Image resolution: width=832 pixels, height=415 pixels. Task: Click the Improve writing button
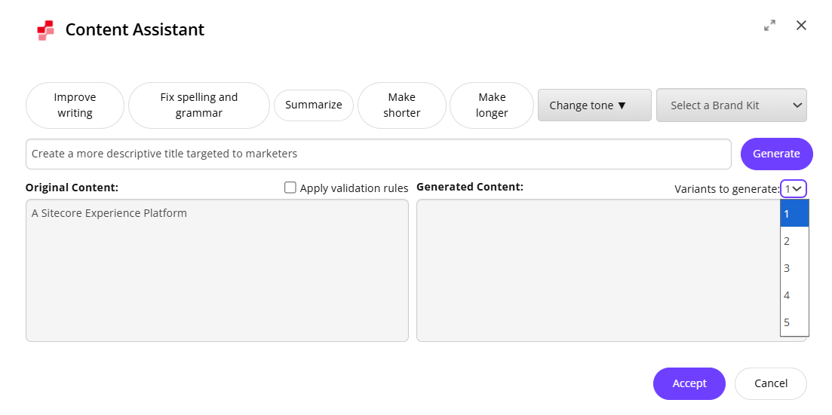click(x=75, y=105)
